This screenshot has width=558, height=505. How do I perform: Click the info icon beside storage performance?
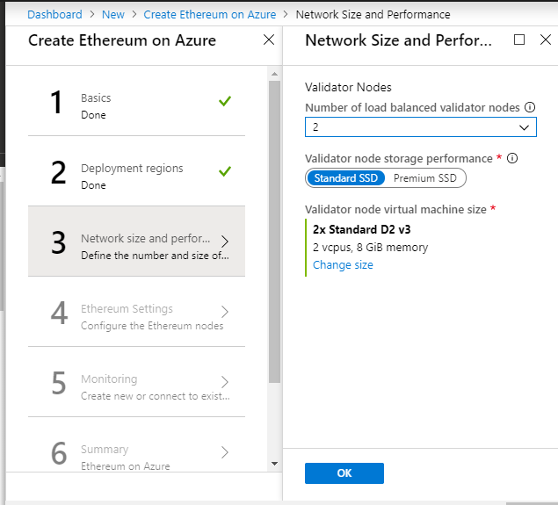coord(512,158)
